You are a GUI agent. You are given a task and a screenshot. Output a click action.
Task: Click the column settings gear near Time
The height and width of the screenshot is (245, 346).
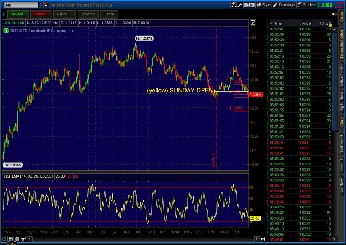[271, 23]
